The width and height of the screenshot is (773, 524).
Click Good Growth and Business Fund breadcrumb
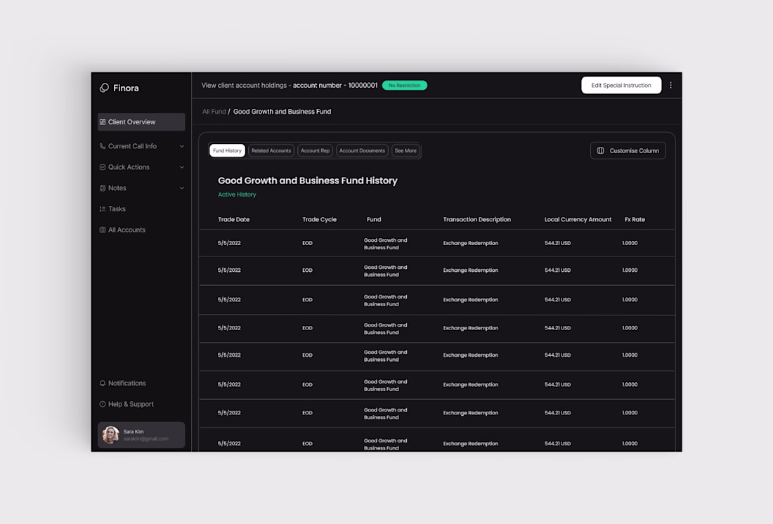282,112
